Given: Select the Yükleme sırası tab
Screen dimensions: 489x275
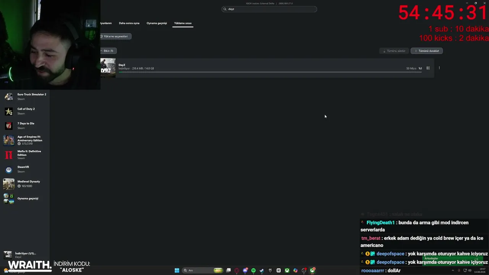Looking at the screenshot, I should pos(183,23).
